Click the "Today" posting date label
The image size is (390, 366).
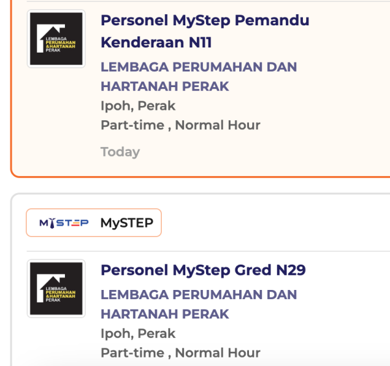120,152
